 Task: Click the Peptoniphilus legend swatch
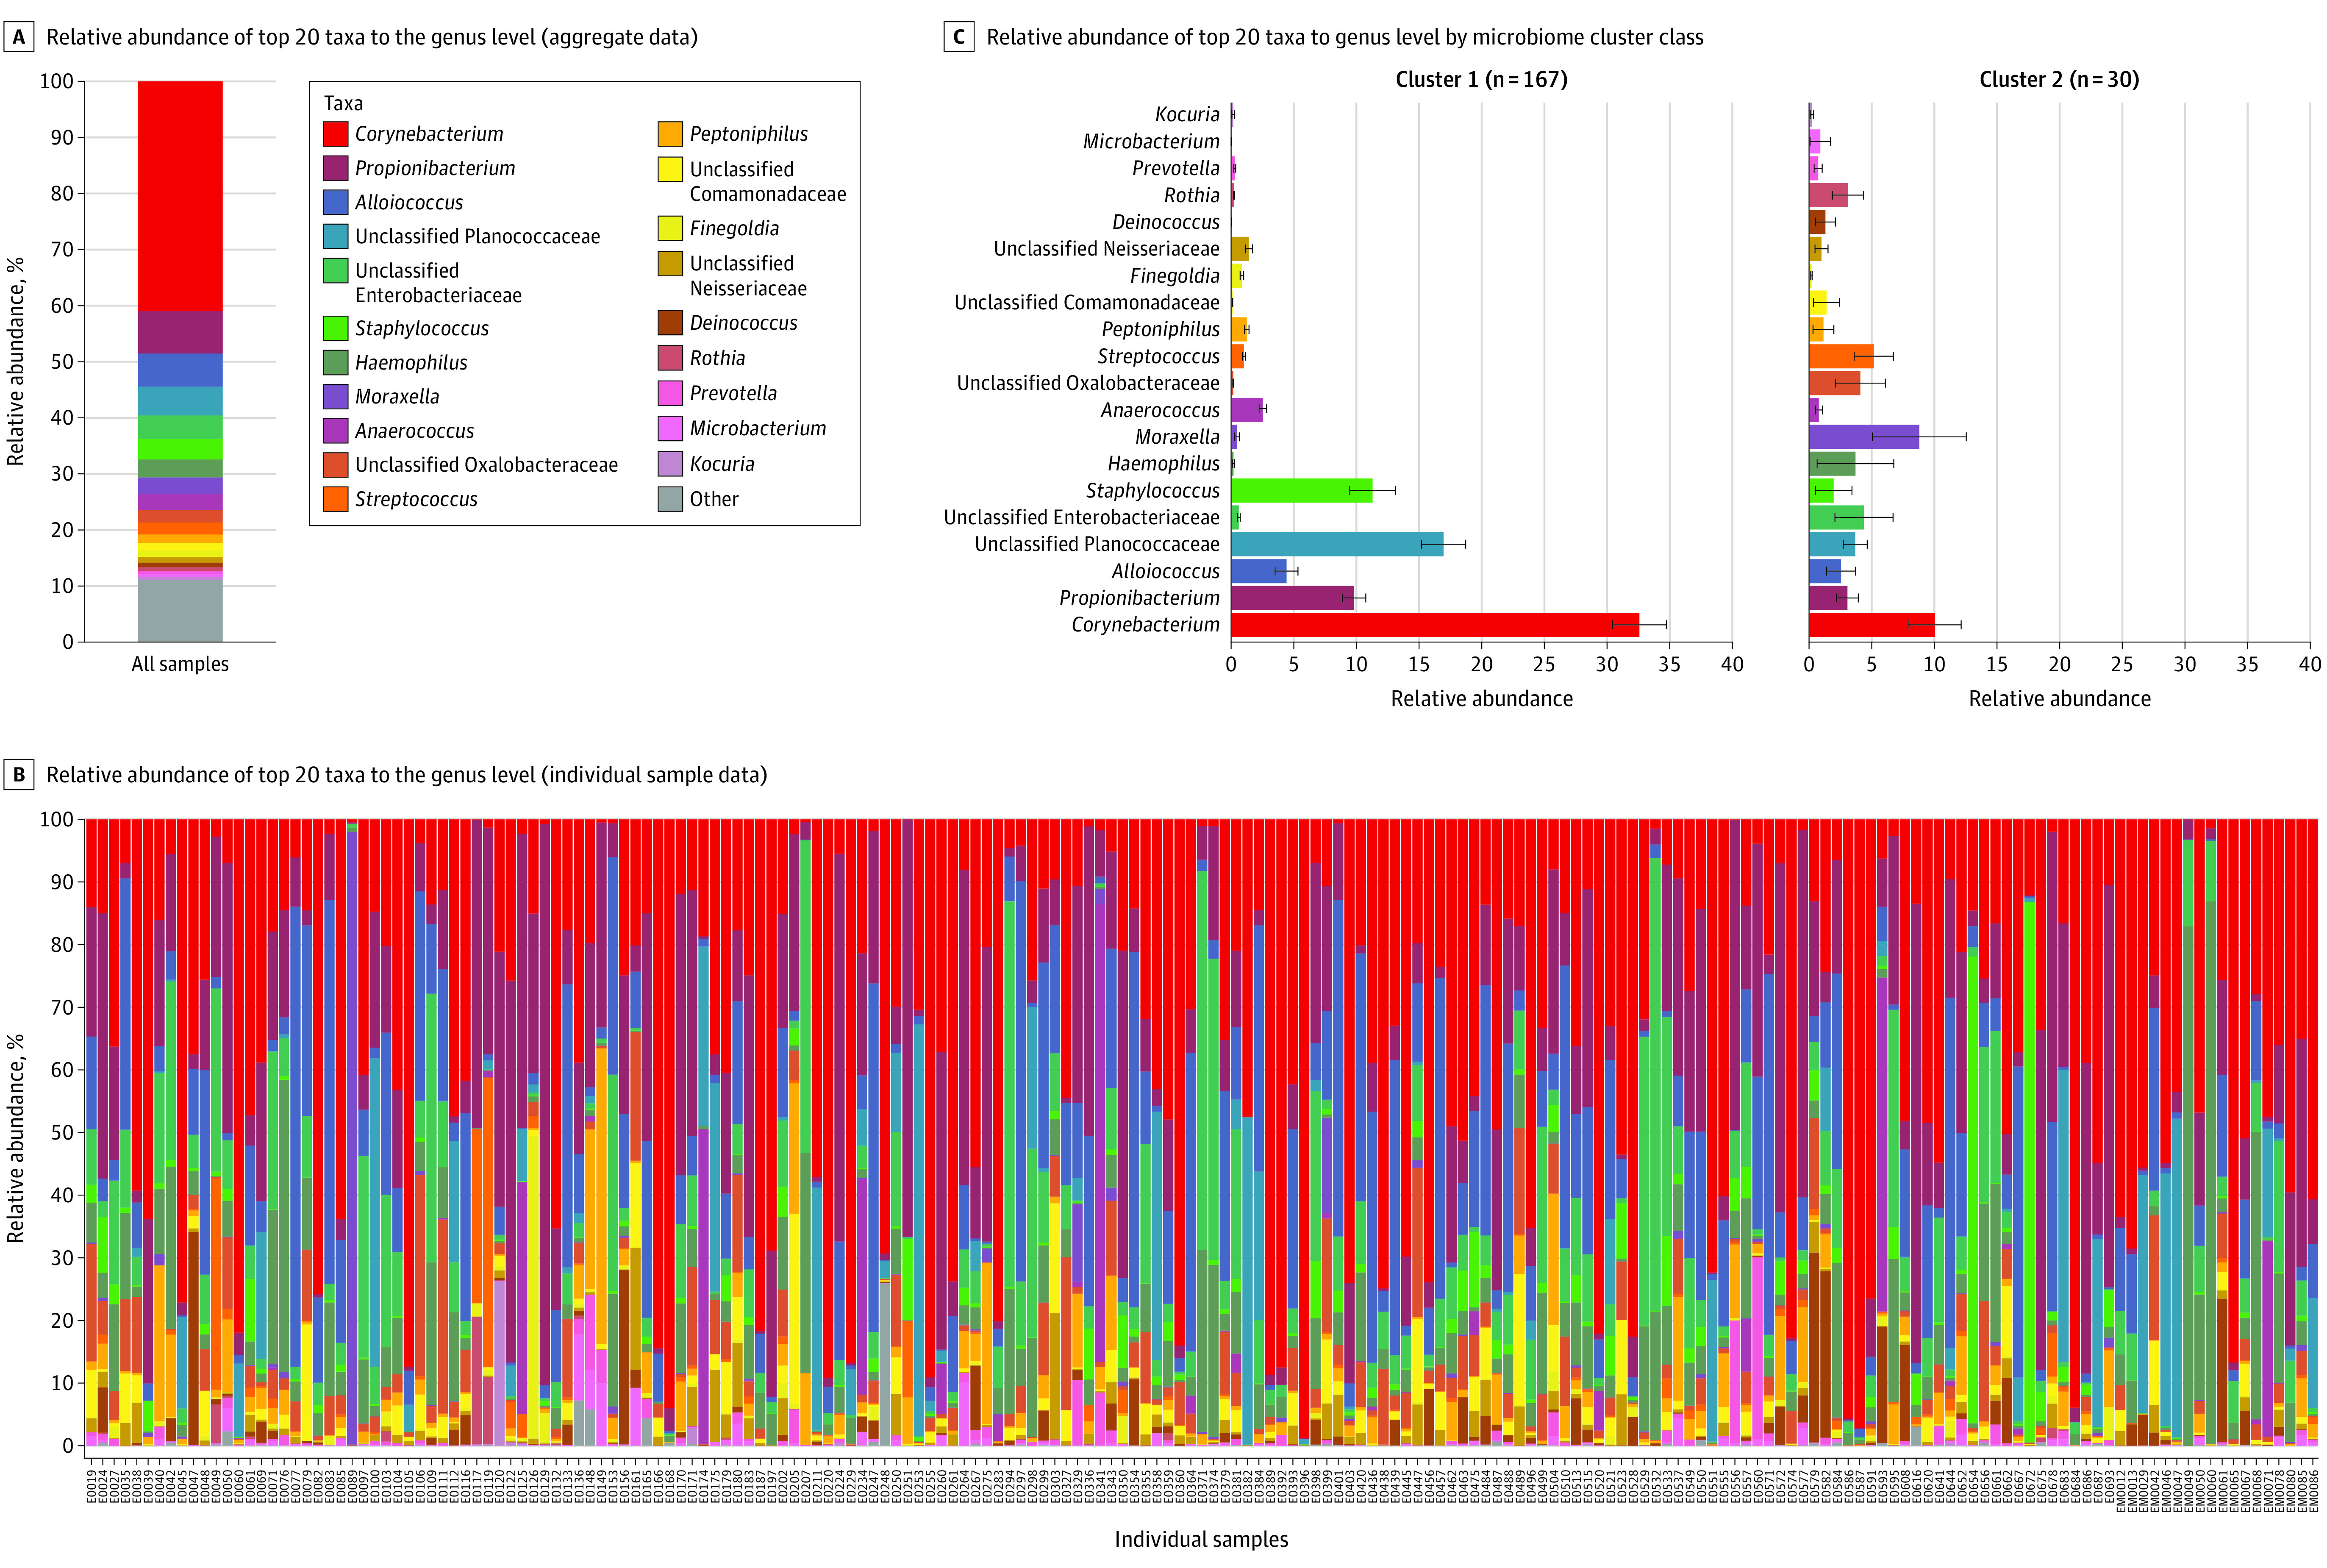pyautogui.click(x=671, y=134)
